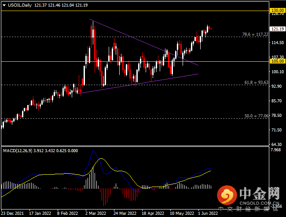Select the 105.00 yellow price label
This screenshot has height=217, width=286.
click(278, 61)
